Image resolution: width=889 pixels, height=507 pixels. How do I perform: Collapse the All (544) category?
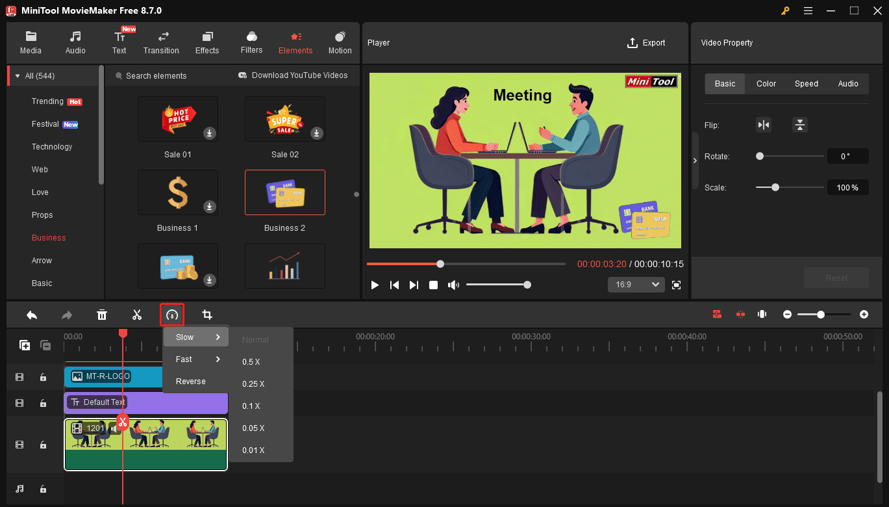tap(18, 76)
